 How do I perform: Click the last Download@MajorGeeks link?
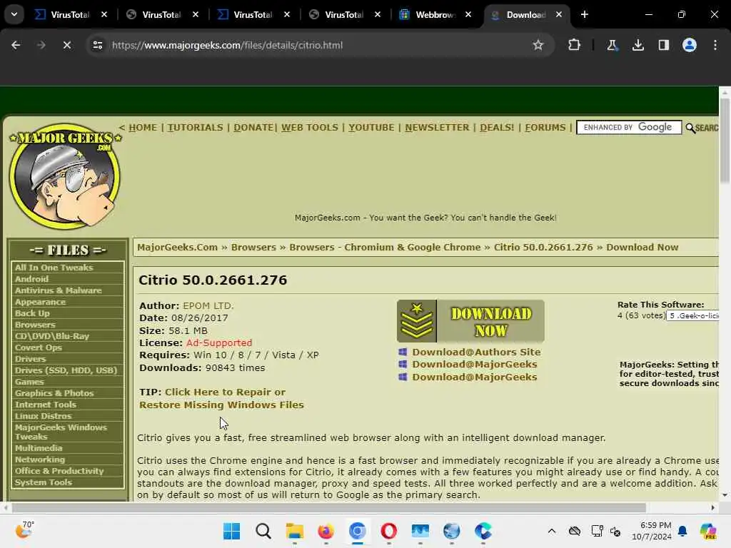coord(474,377)
